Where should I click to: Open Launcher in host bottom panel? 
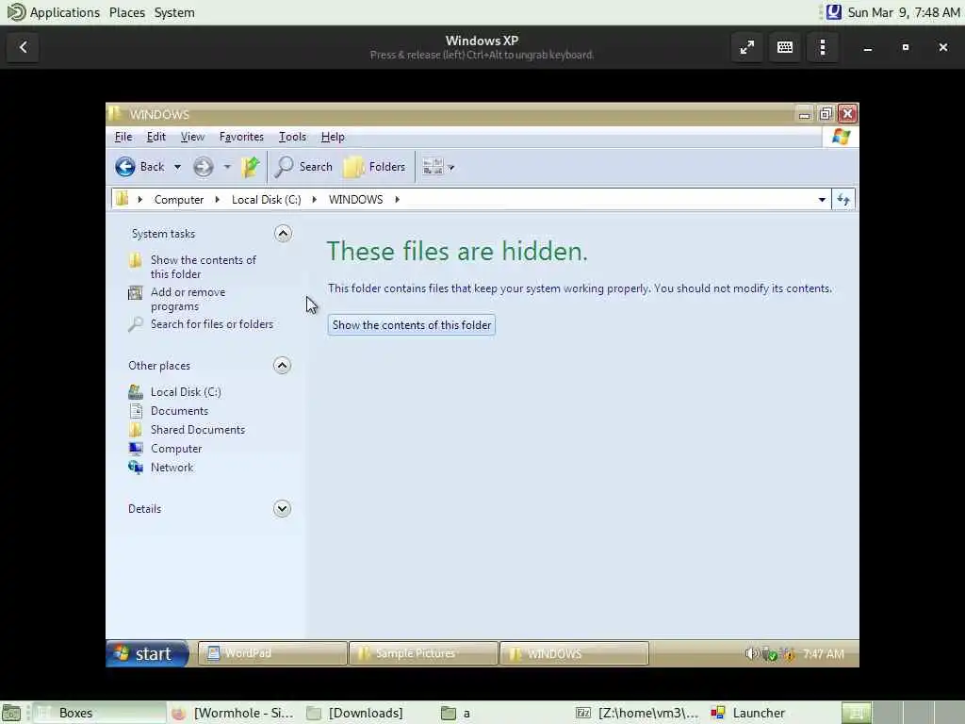point(748,713)
